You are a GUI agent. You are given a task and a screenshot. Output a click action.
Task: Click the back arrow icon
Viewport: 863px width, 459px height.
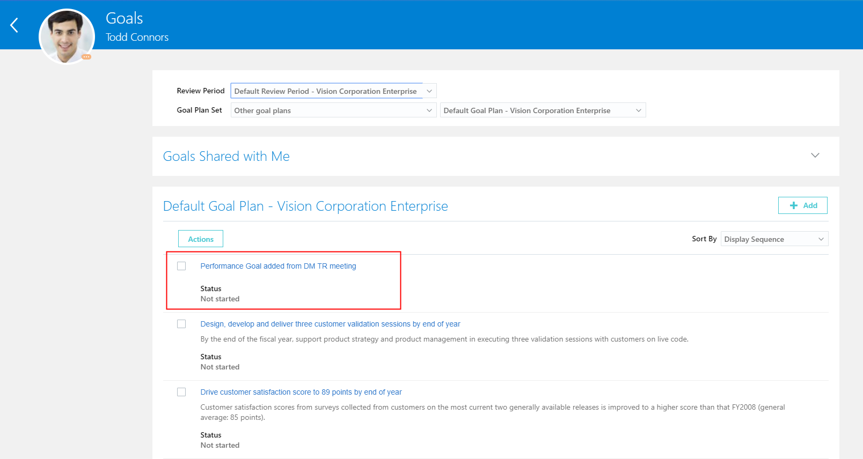14,25
